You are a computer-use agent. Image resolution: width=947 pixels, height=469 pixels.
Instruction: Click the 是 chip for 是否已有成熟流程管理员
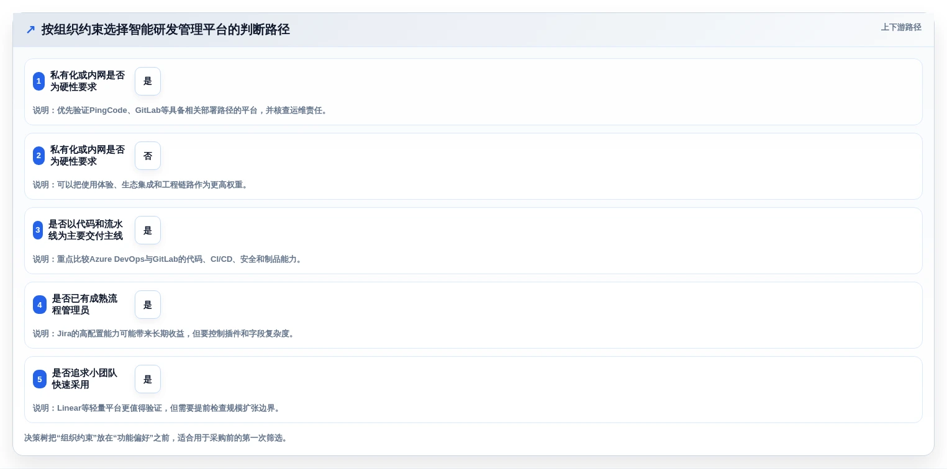pos(148,305)
